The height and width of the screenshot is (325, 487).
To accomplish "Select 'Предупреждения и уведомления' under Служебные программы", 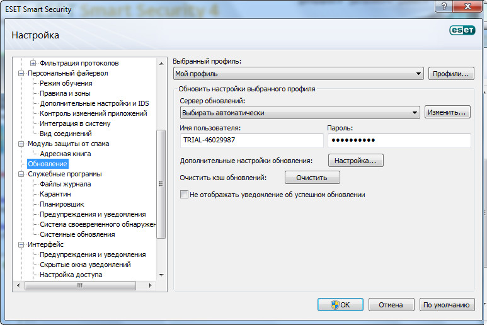I will tap(93, 214).
